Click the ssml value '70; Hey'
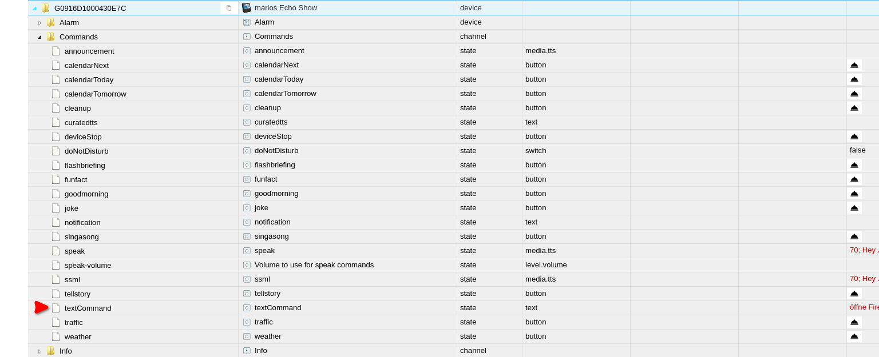 (x=864, y=279)
